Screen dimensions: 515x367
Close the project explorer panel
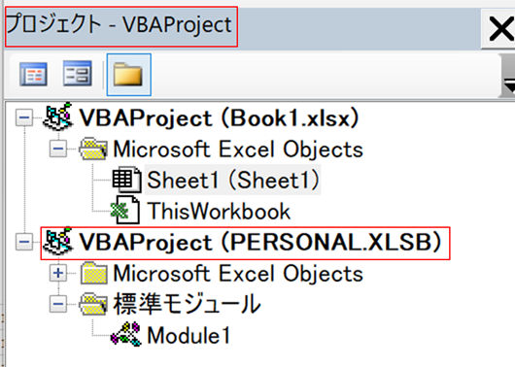coord(500,29)
